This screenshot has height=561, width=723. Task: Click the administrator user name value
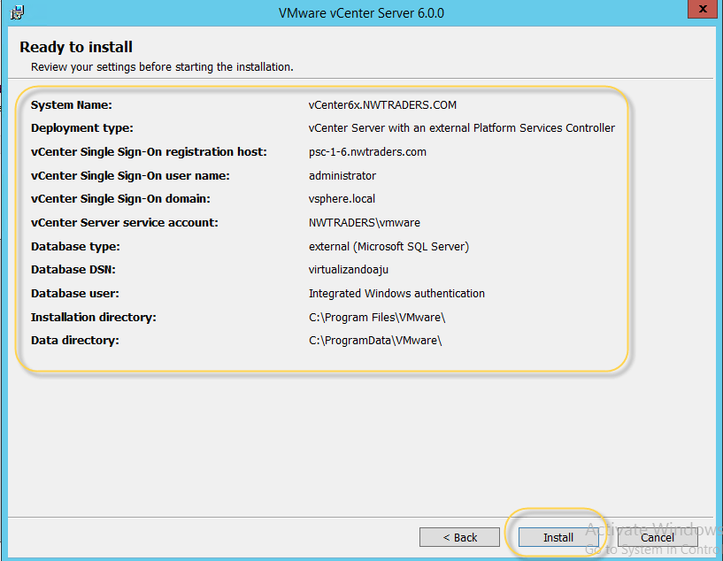[342, 176]
